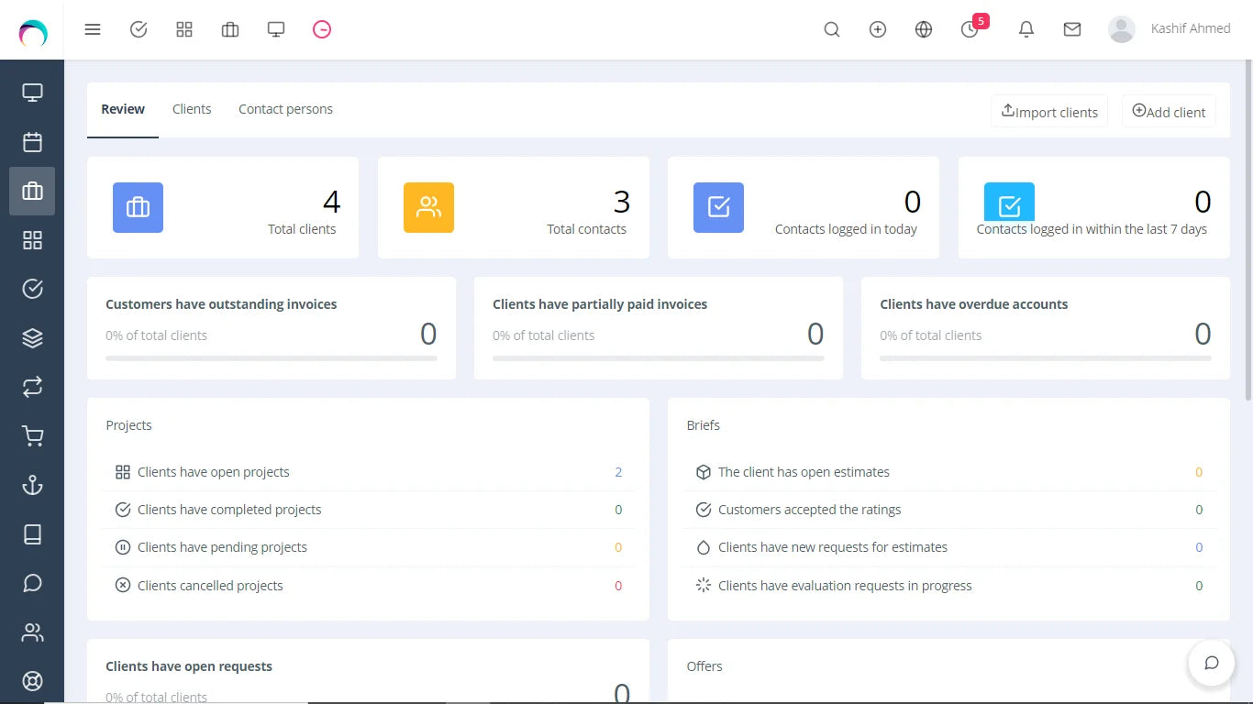Open the people team icon in sidebar
The height and width of the screenshot is (704, 1253).
pos(32,632)
